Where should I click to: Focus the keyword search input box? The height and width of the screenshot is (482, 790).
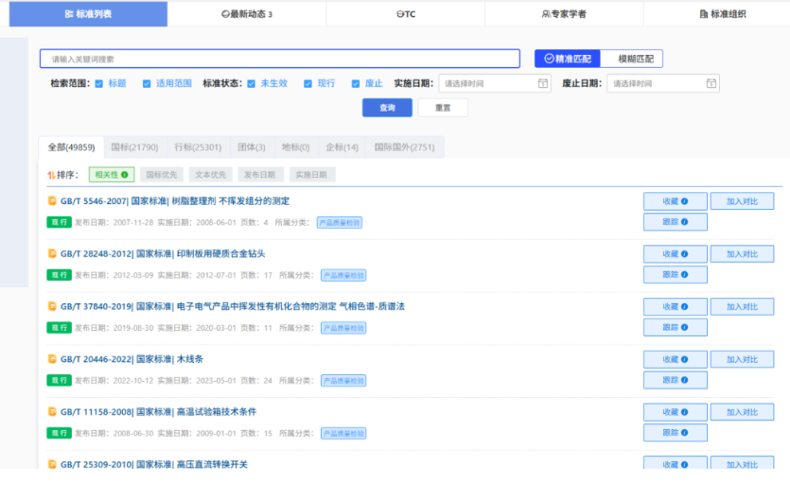(280, 59)
